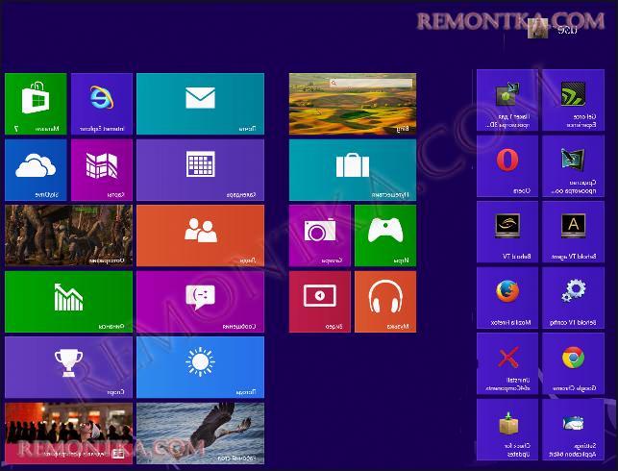
Task: Open the Check for Updates tile
Action: pos(507,430)
